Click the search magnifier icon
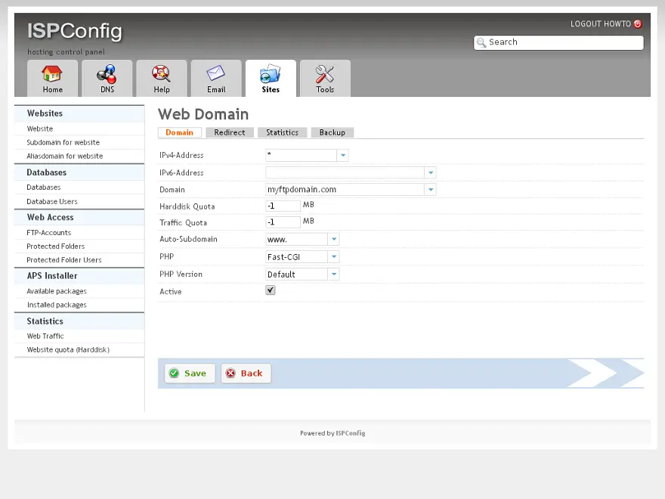The height and width of the screenshot is (499, 665). point(481,42)
